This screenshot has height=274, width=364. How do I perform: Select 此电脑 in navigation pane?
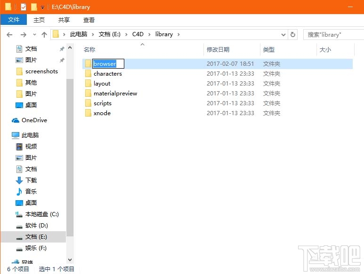click(30, 135)
